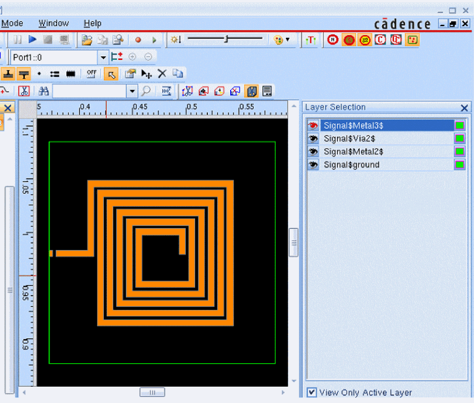Screen dimensions: 474x403
Task: Open the color palette dropdown
Action: coord(288,39)
